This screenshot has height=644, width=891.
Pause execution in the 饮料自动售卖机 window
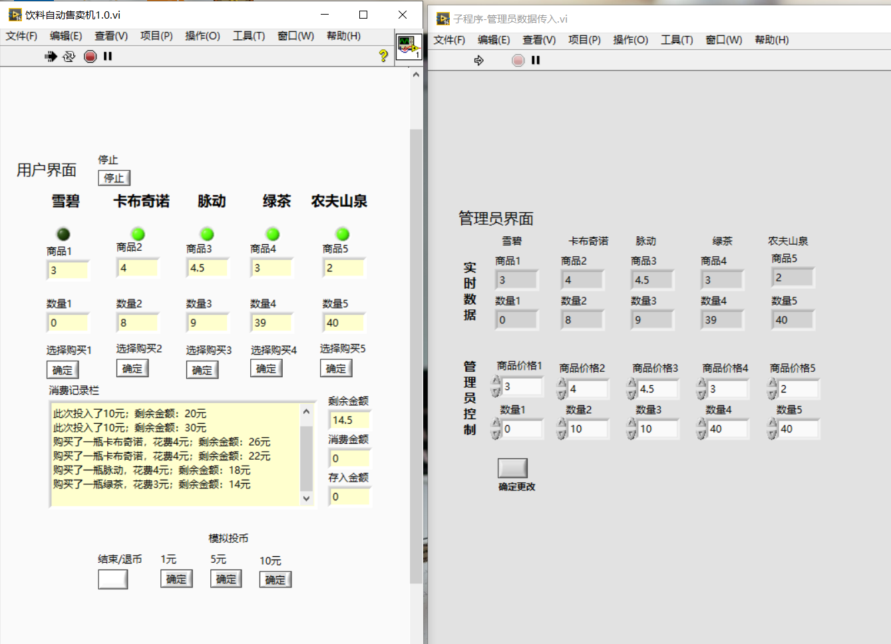point(108,57)
